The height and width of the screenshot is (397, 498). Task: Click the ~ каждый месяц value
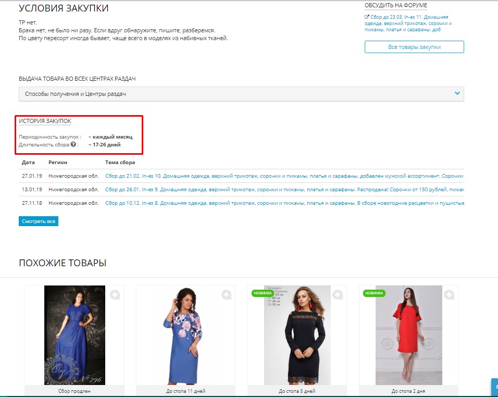[110, 137]
